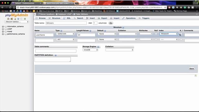This screenshot has height=112, width=199.
Task: Open the INT type dropdown
Action: [x=65, y=40]
